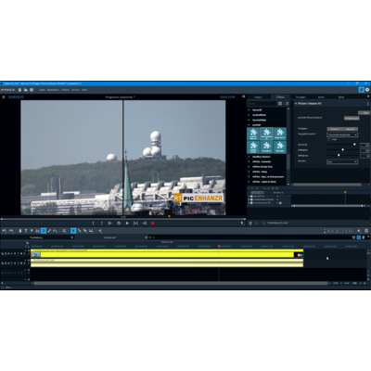Adjust the top effect parameter slider
Screen dimensions: 371x371
[342, 145]
